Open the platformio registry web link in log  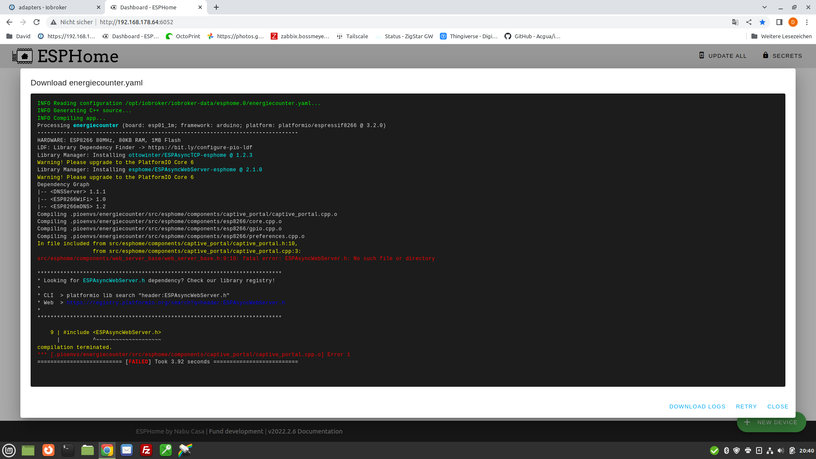pos(176,303)
